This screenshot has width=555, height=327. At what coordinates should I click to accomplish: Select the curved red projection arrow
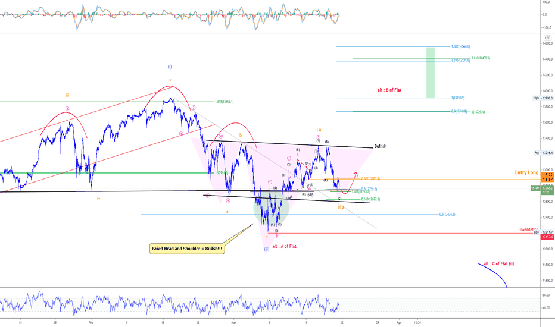click(349, 183)
